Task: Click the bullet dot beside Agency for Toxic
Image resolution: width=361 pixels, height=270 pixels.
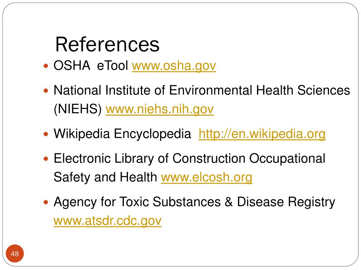Action: click(46, 202)
